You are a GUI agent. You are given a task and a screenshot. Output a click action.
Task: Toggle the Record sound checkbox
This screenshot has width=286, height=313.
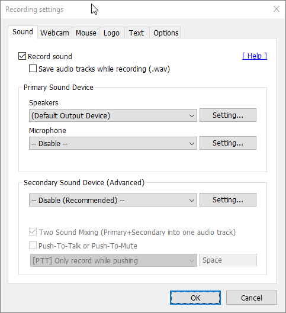pyautogui.click(x=22, y=56)
